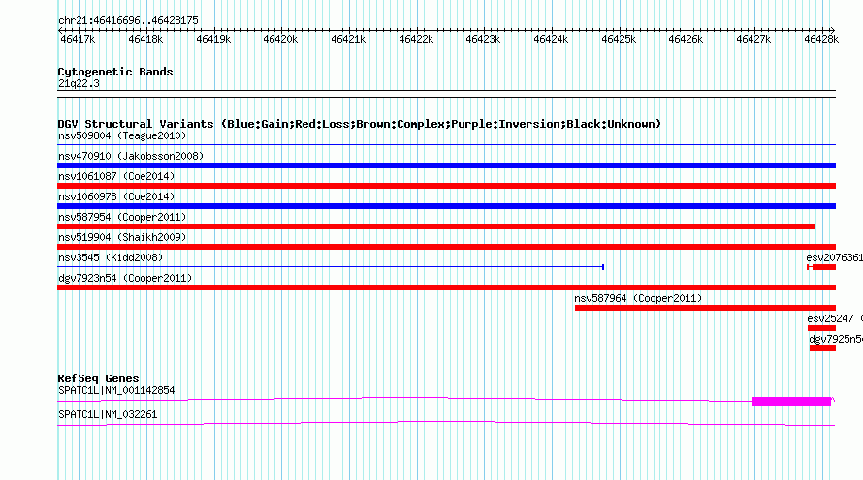Click the nsv3545 (Kidd2008) variant label

coord(111,257)
